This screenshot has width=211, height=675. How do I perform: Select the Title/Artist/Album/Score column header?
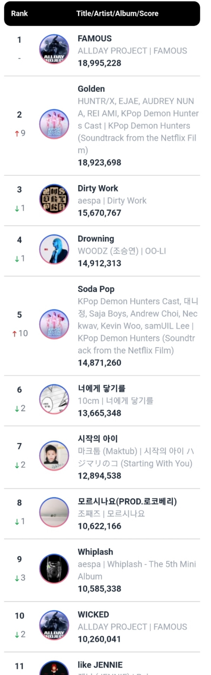(117, 14)
